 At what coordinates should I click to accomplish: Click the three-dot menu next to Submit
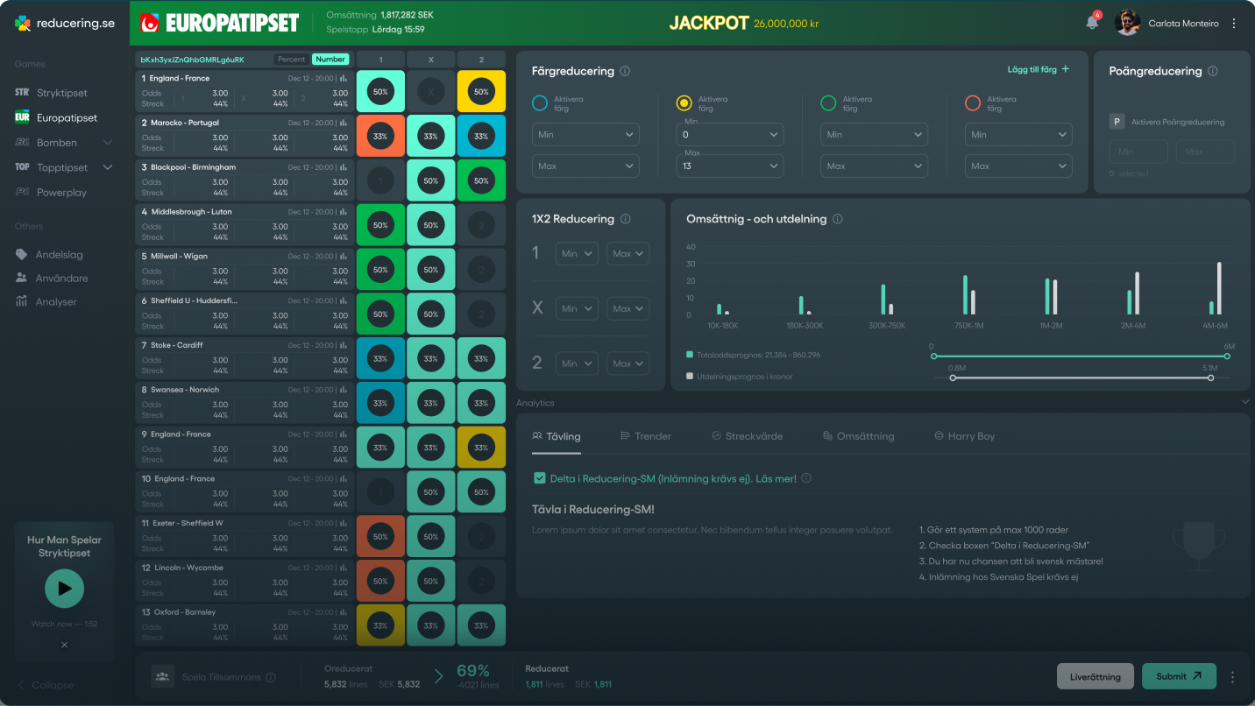(x=1233, y=676)
